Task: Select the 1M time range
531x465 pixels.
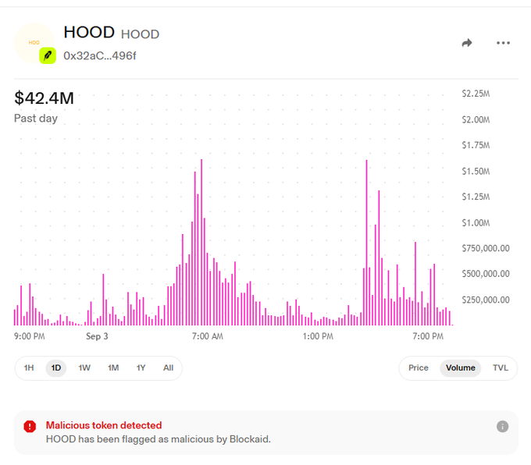Action: click(113, 368)
